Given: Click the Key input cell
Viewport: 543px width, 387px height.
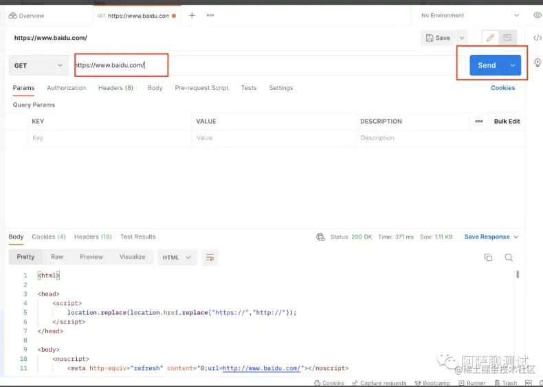Looking at the screenshot, I should click(x=109, y=138).
